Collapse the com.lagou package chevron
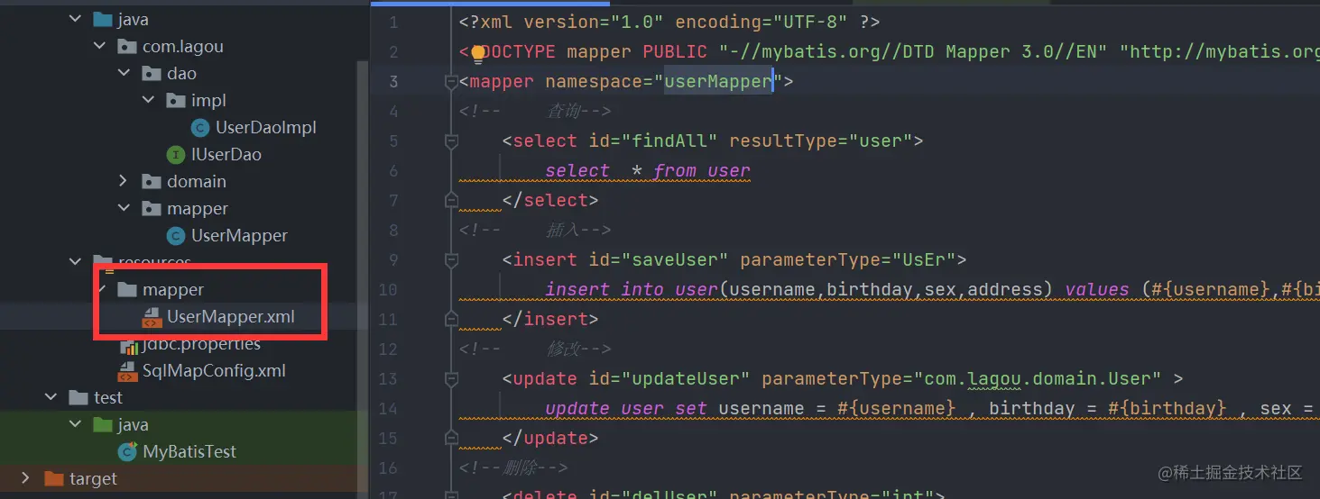The width and height of the screenshot is (1320, 499). point(100,46)
